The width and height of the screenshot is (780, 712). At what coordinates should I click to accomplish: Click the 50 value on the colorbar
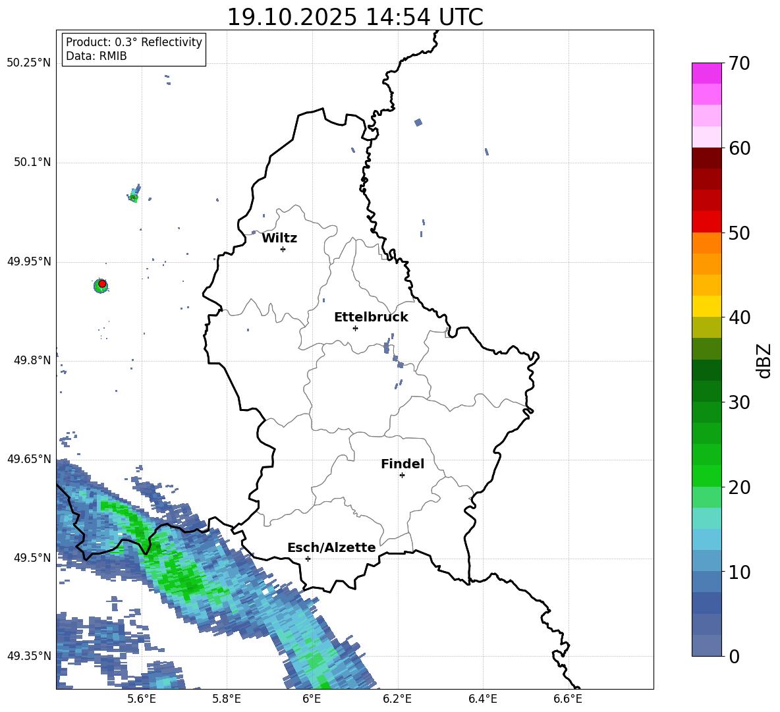pyautogui.click(x=739, y=233)
